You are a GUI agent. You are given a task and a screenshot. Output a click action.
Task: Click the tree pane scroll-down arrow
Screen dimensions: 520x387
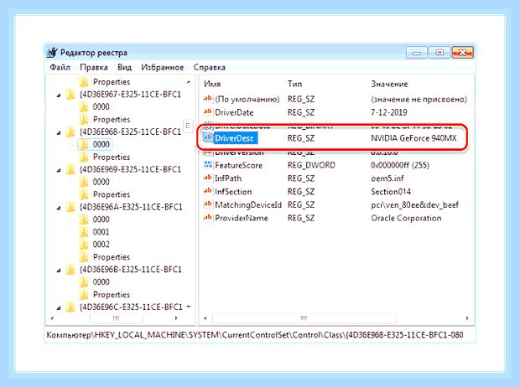189,307
